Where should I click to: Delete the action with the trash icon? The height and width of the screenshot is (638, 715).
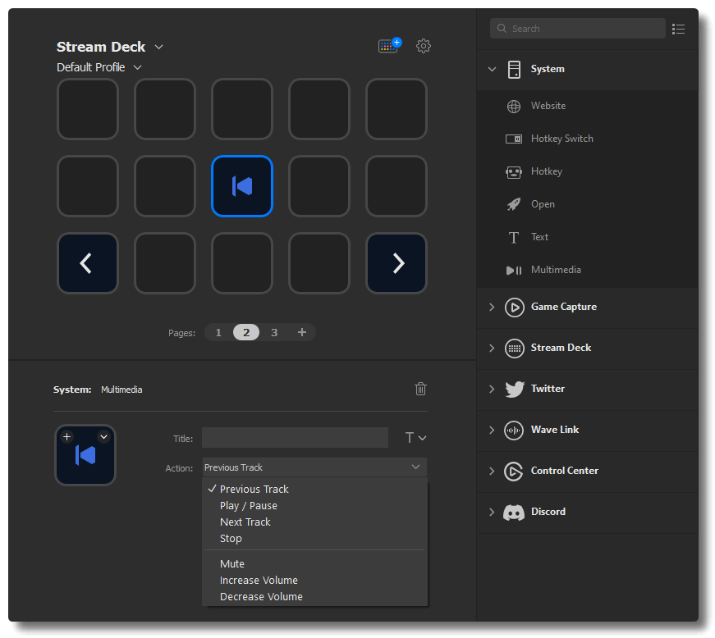[420, 389]
